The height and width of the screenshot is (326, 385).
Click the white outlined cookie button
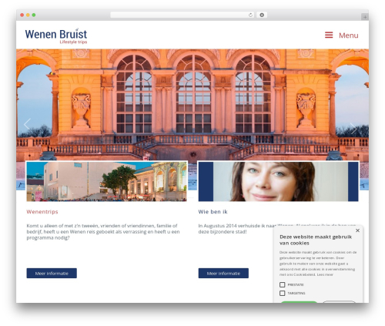pos(339,302)
